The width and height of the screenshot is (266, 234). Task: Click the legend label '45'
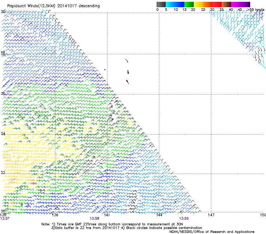[x=240, y=10]
